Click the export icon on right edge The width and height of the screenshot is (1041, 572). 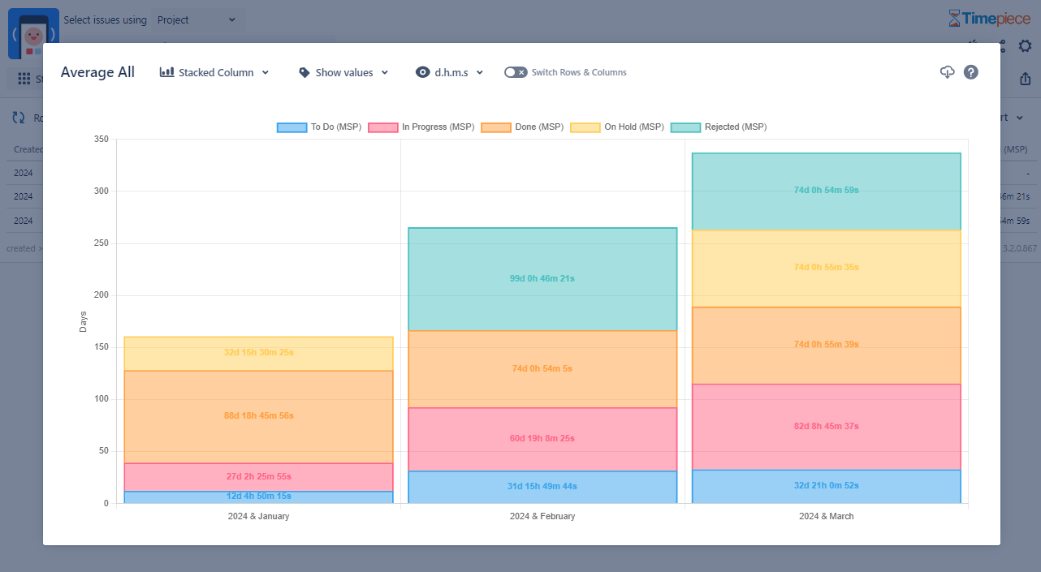click(x=1025, y=79)
